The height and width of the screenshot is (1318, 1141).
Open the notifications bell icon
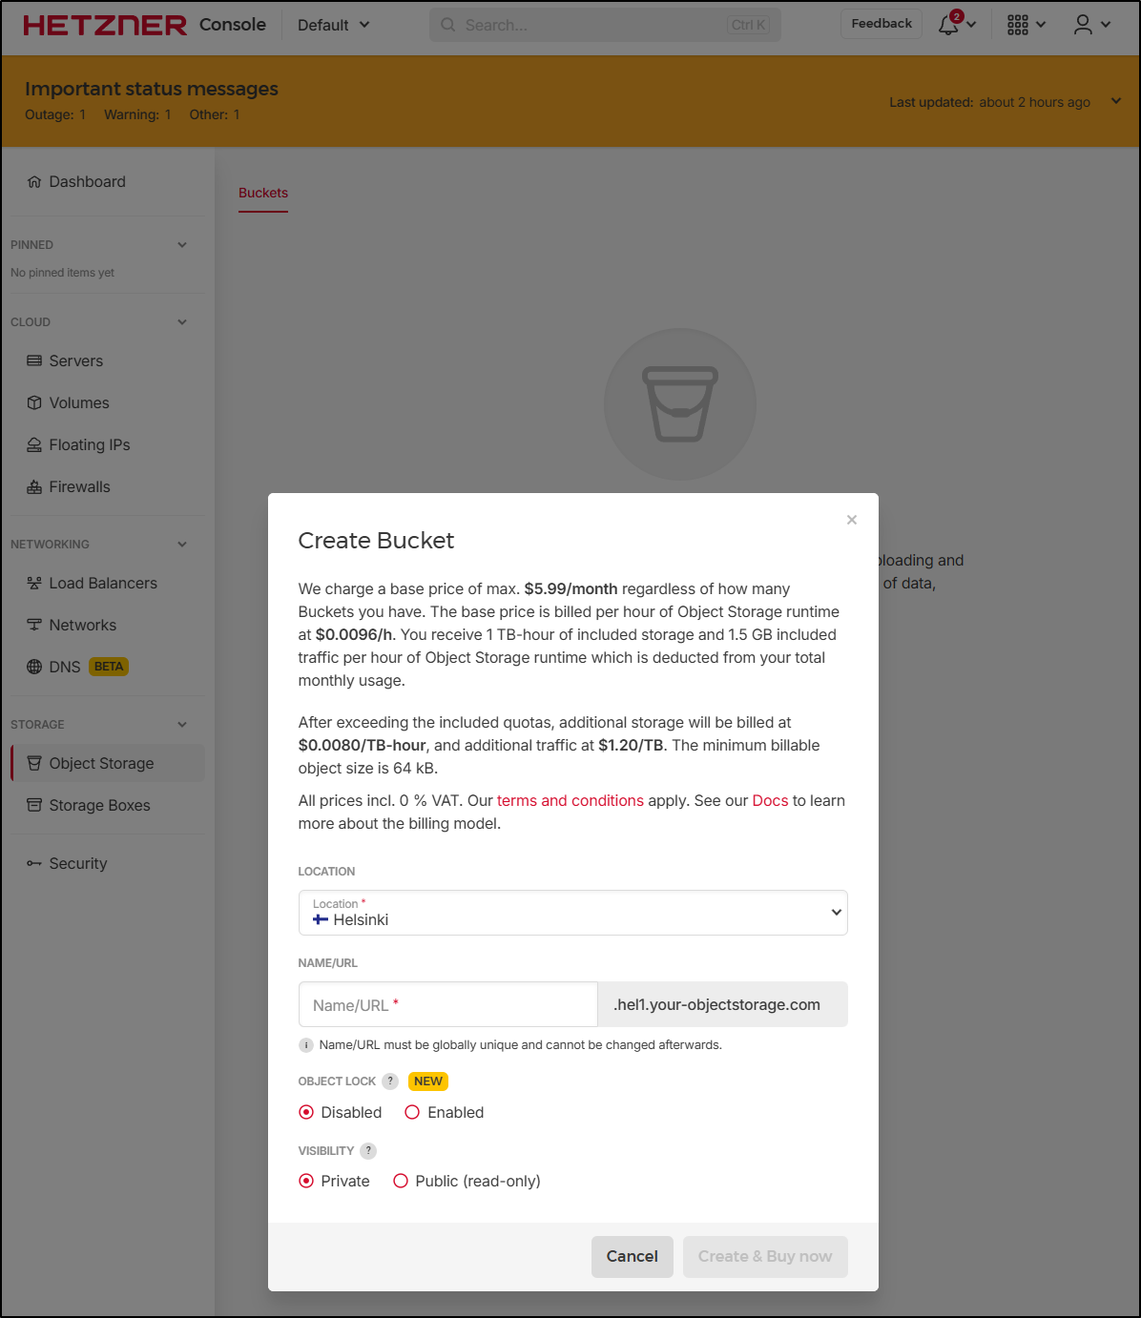tap(949, 25)
